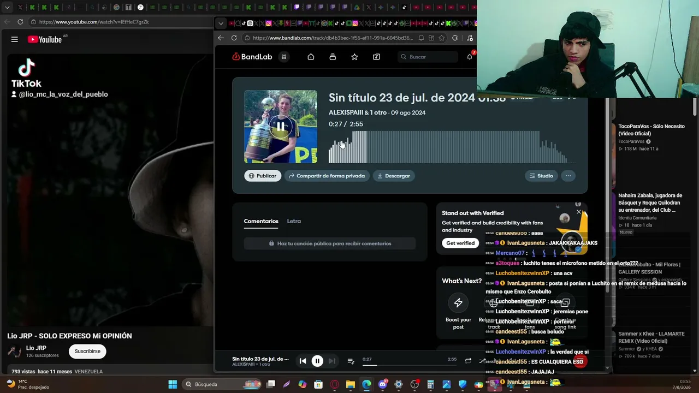
Task: Open the BandLab music note projects icon
Action: coord(376,57)
